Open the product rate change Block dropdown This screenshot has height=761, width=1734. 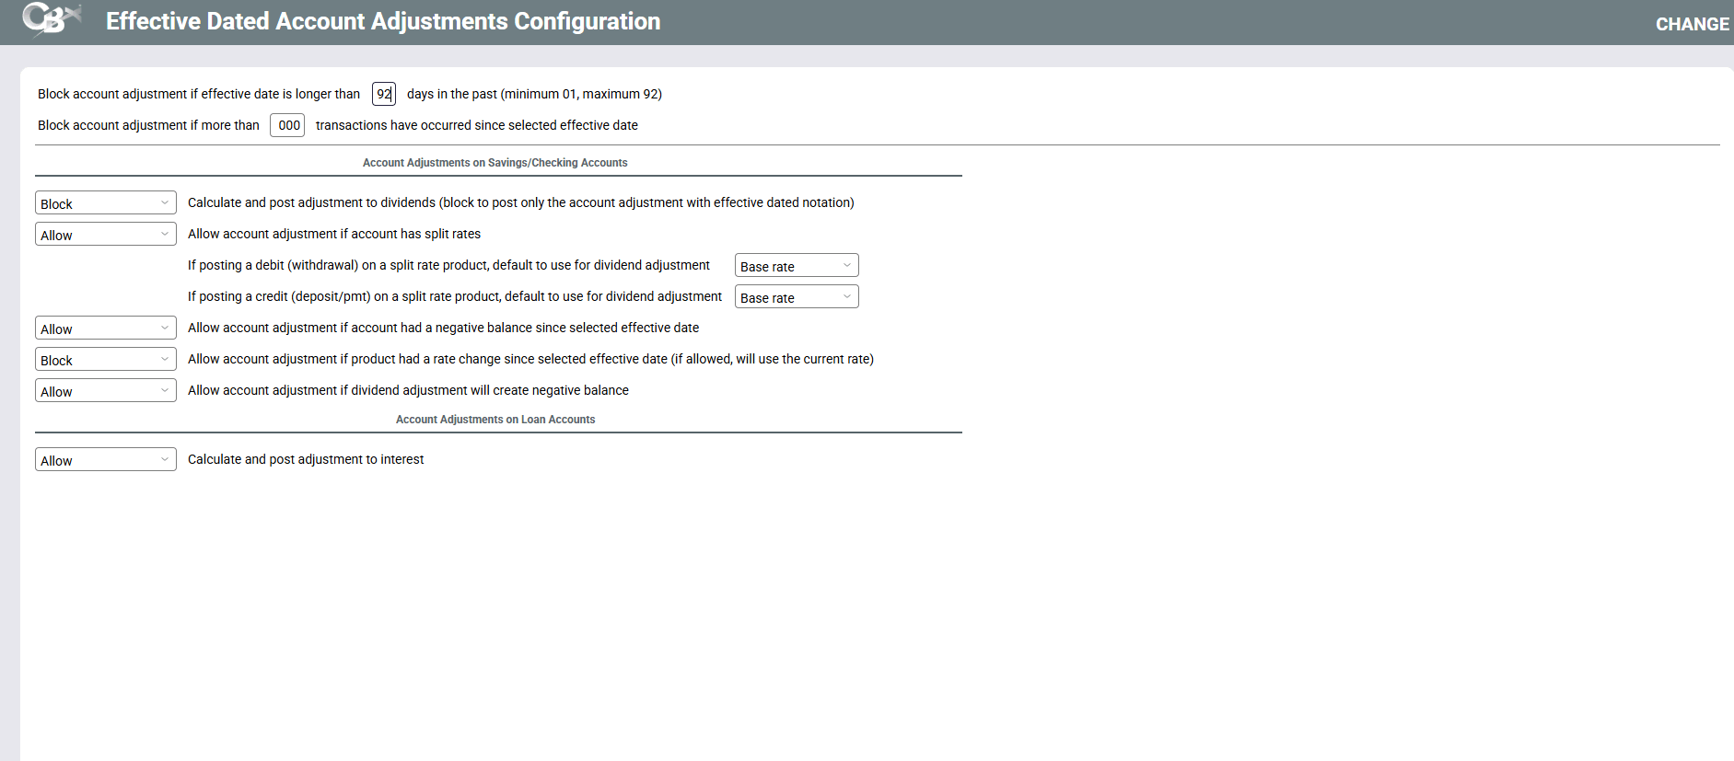(105, 360)
